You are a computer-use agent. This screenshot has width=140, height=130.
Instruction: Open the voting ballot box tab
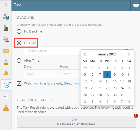coord(6,62)
